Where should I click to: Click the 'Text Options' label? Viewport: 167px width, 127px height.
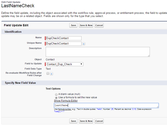(53, 89)
